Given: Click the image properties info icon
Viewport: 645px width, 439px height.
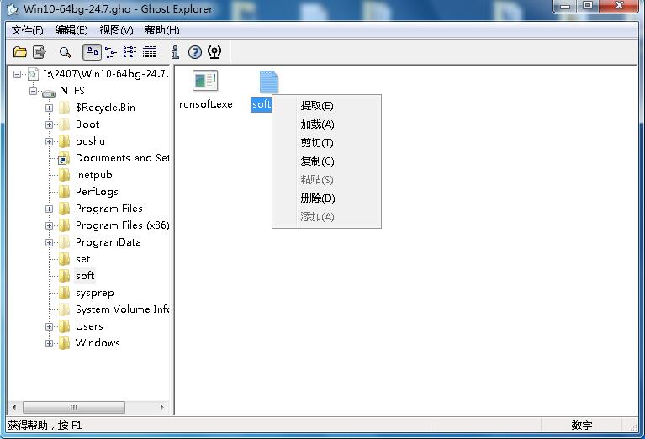Looking at the screenshot, I should coord(175,52).
